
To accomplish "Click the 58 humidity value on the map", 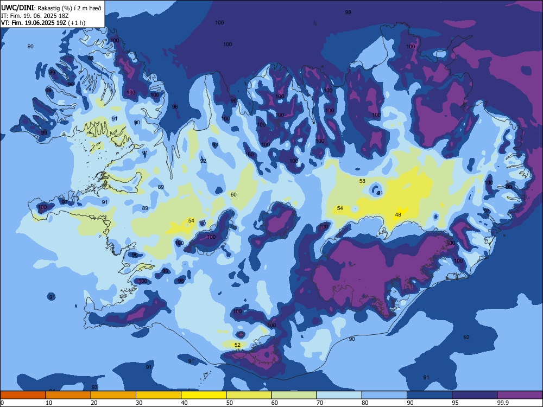I will click(362, 181).
